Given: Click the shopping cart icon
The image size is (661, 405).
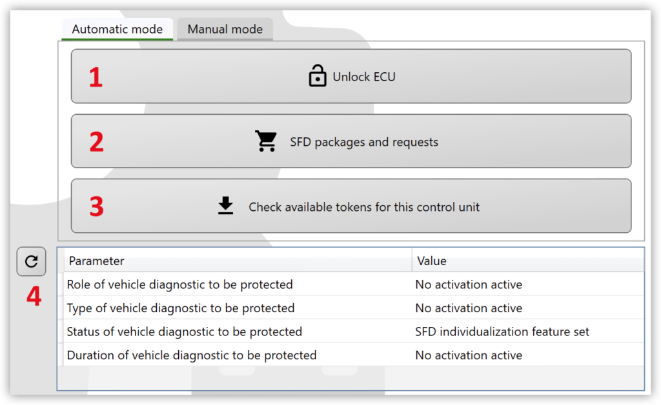Looking at the screenshot, I should click(265, 141).
